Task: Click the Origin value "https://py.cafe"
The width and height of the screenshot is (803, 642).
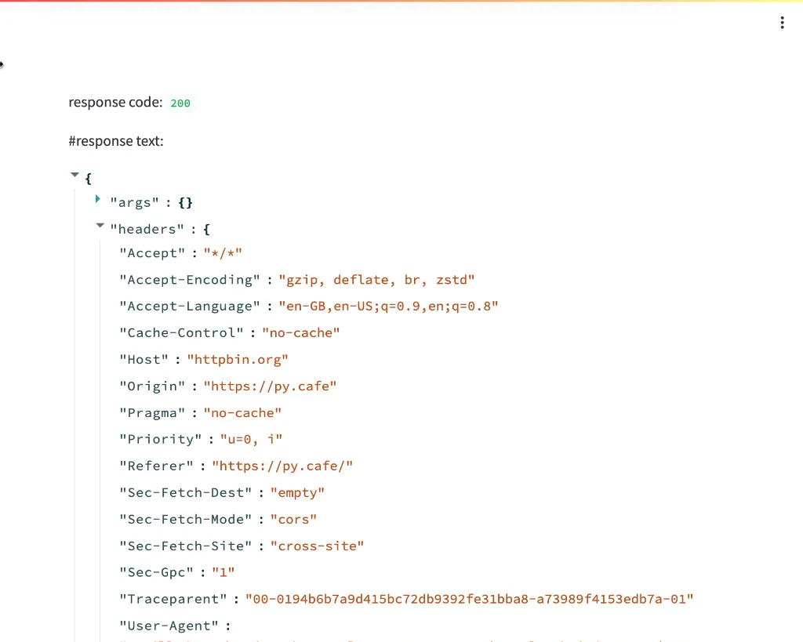Action: 270,386
